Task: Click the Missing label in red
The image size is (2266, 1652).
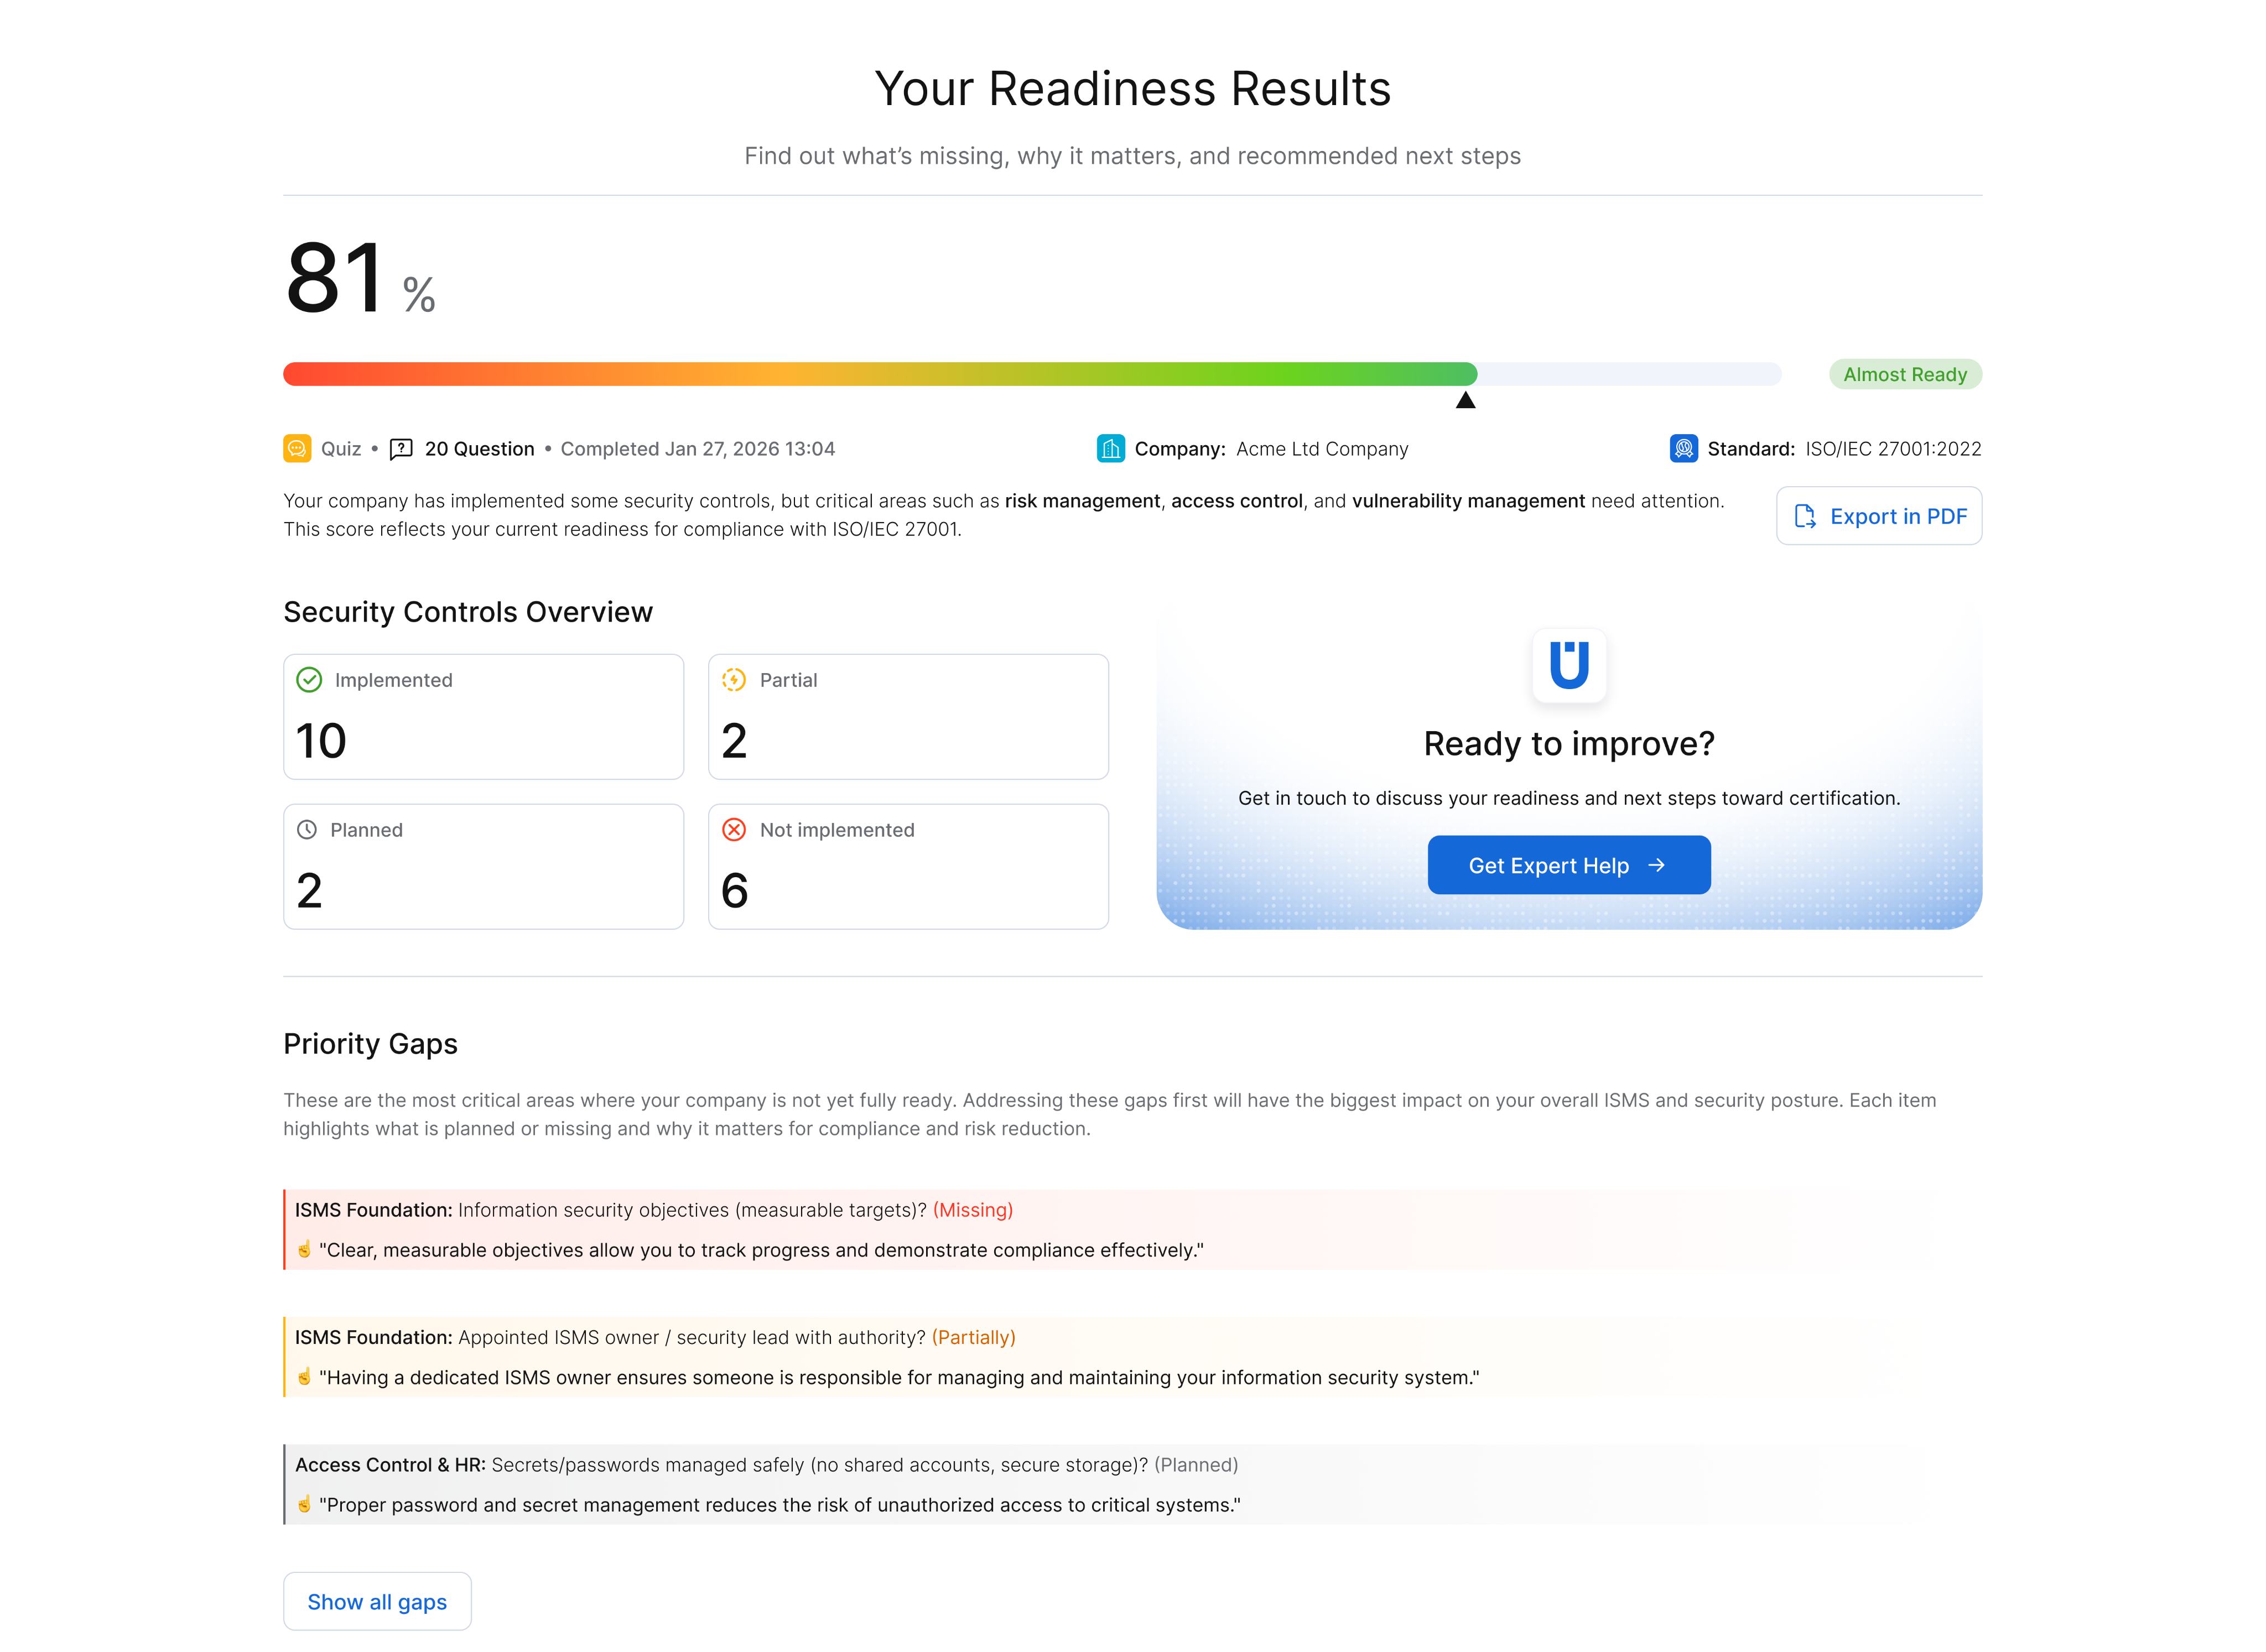Action: 971,1210
